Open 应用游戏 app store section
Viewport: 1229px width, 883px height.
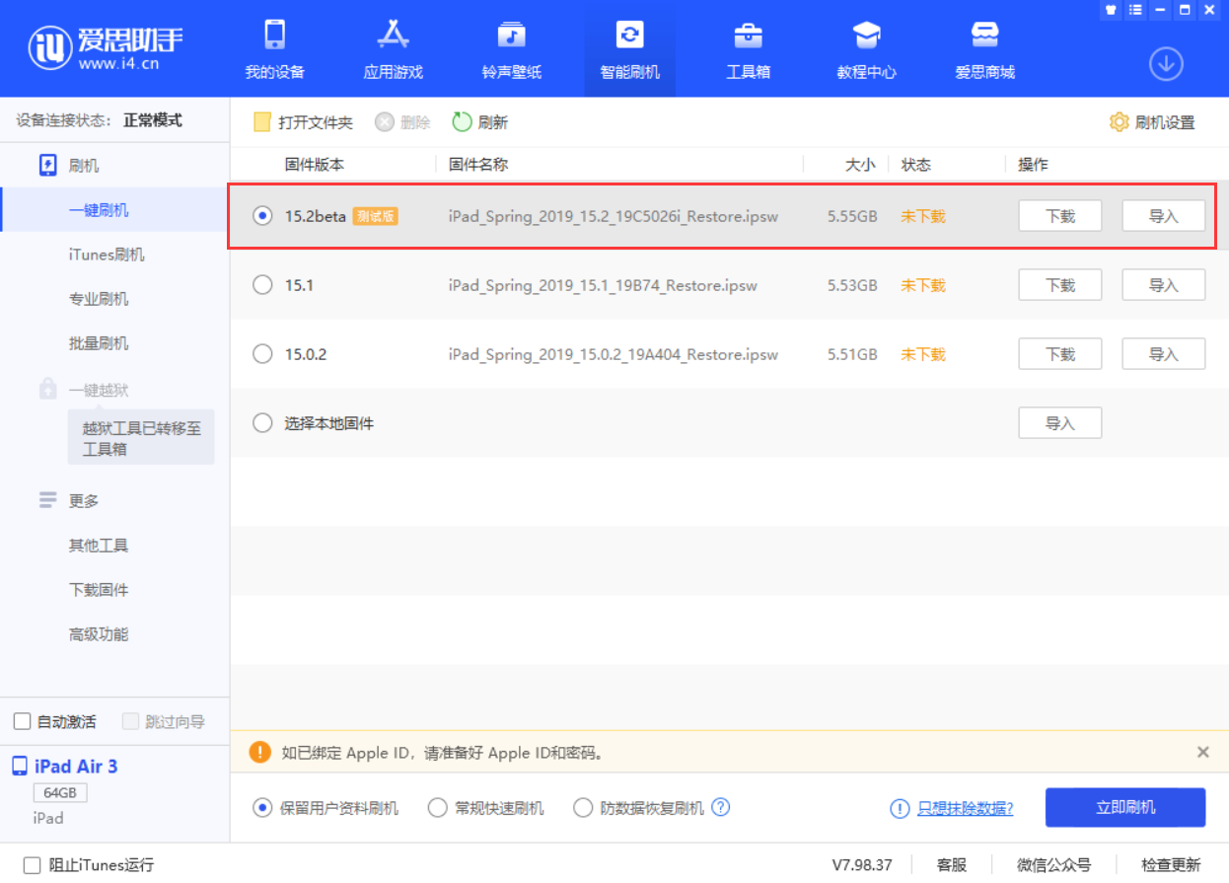[x=394, y=48]
